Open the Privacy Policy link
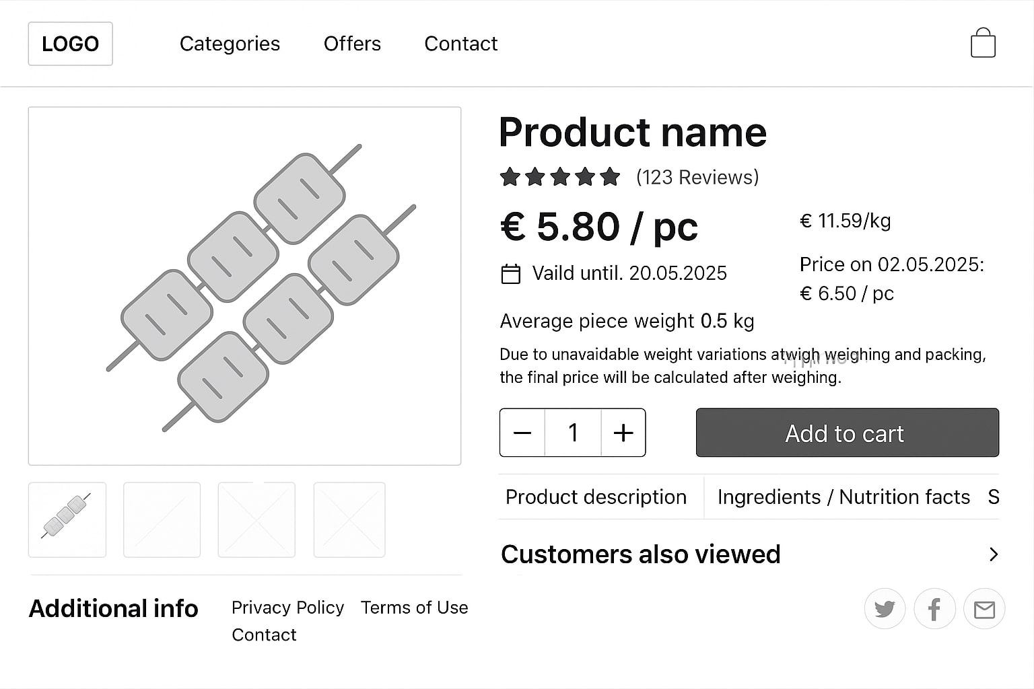Screen dimensions: 1034x689 click(x=287, y=608)
